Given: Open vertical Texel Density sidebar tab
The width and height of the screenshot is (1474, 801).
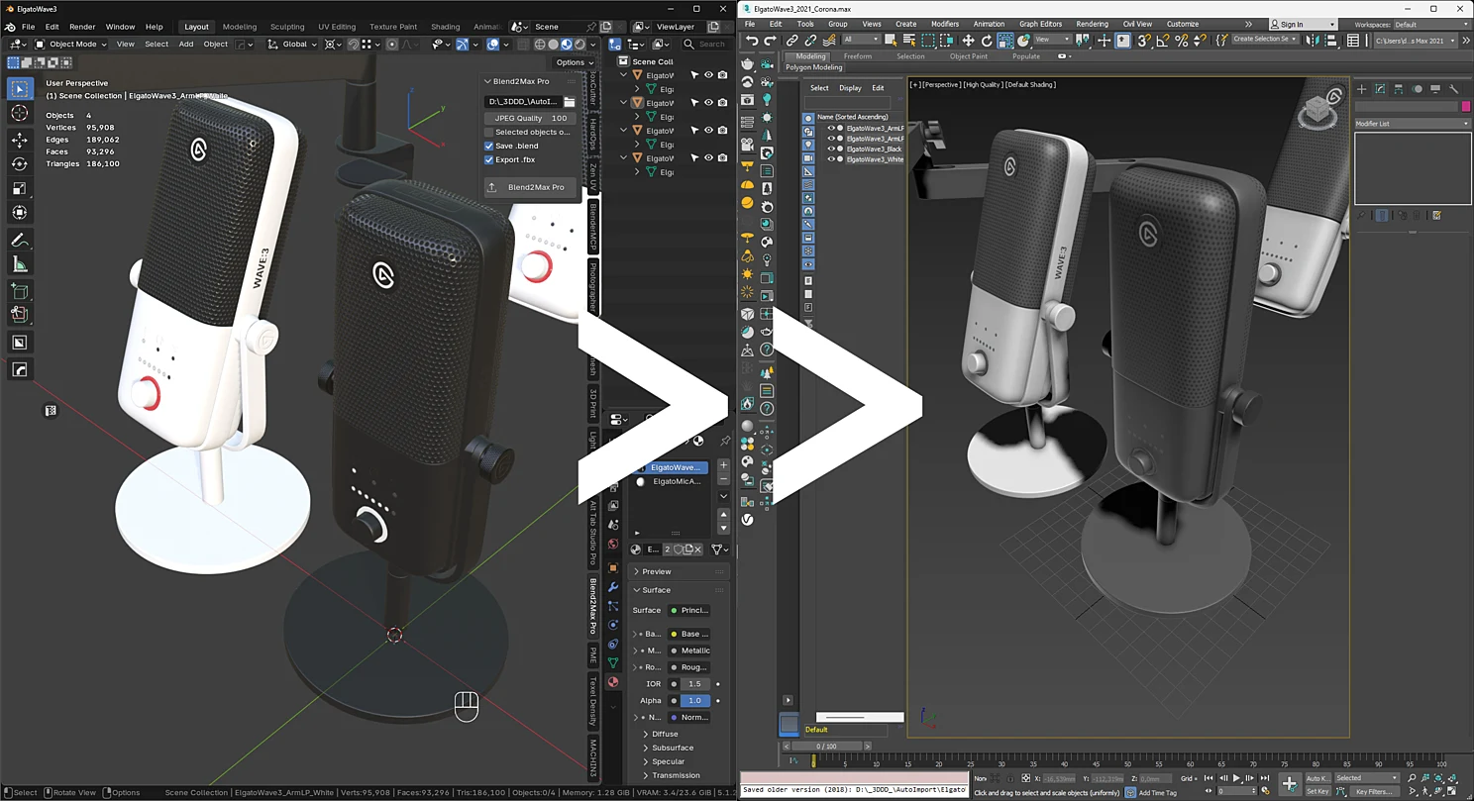Looking at the screenshot, I should (593, 700).
